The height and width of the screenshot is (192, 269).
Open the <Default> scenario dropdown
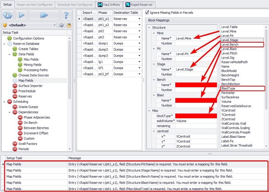[29, 25]
